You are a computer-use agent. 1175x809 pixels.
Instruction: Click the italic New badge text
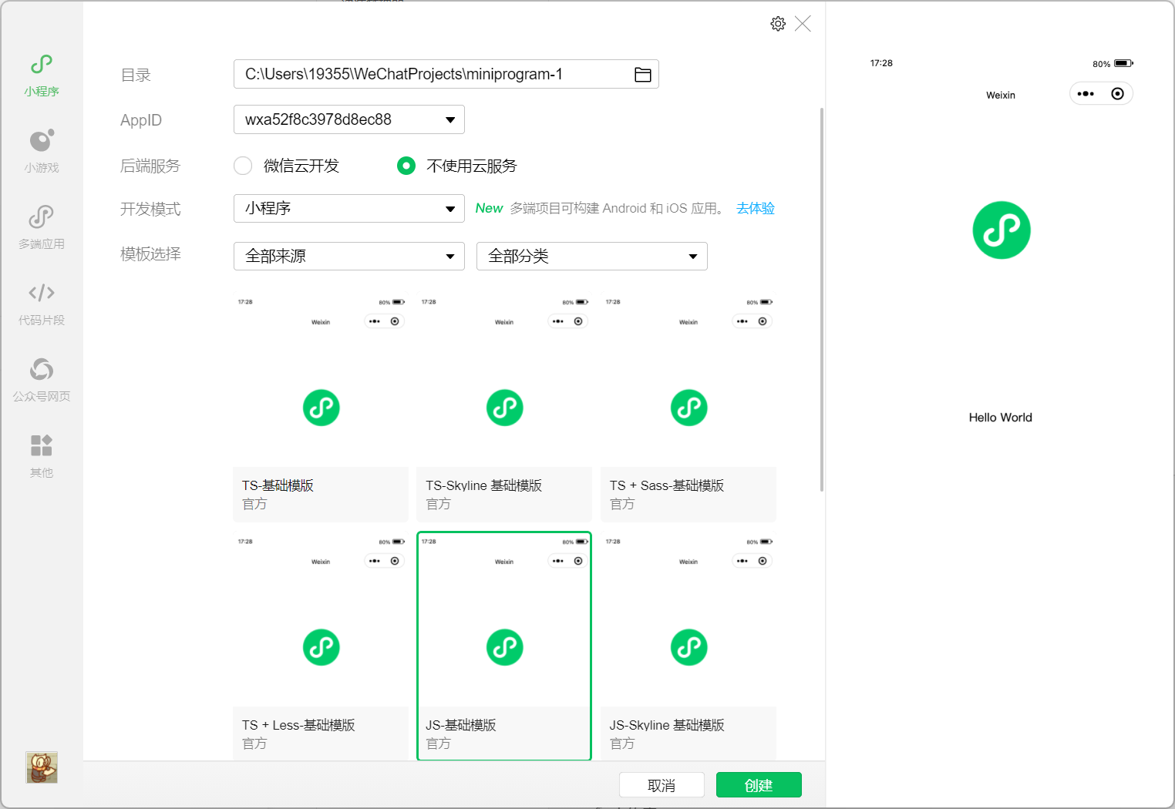pos(489,208)
